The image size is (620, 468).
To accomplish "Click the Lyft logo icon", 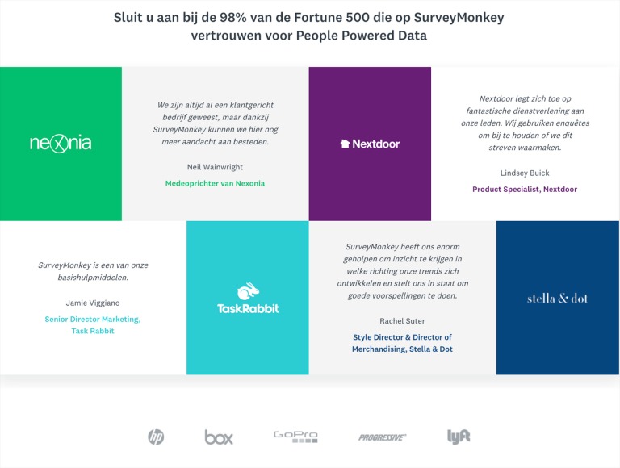I will coord(459,437).
